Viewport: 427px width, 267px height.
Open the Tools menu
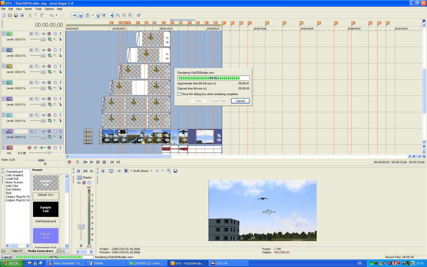(38, 9)
